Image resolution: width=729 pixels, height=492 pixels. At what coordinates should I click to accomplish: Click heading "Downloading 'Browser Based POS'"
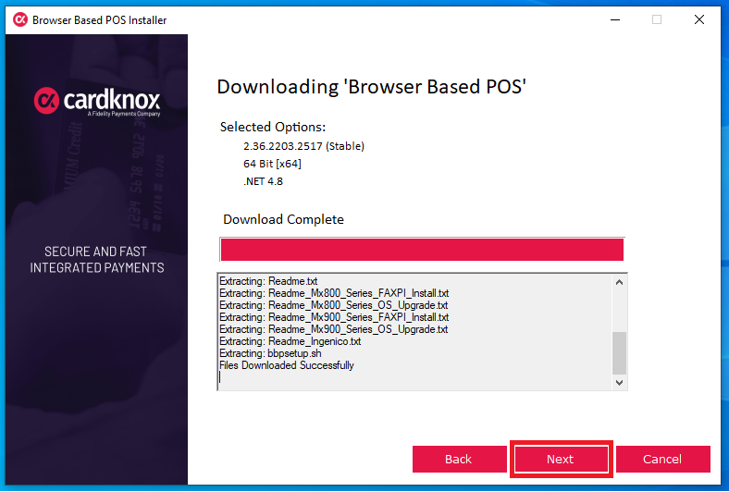(371, 87)
